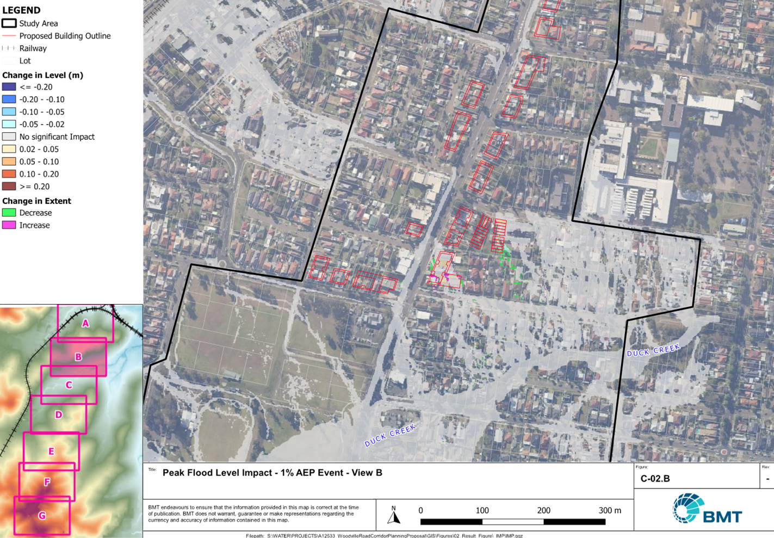The height and width of the screenshot is (538, 774).
Task: Click the green Decrease extent swatch
Action: pyautogui.click(x=9, y=213)
